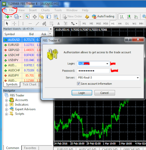Switch to line chart icon

(x=136, y=16)
